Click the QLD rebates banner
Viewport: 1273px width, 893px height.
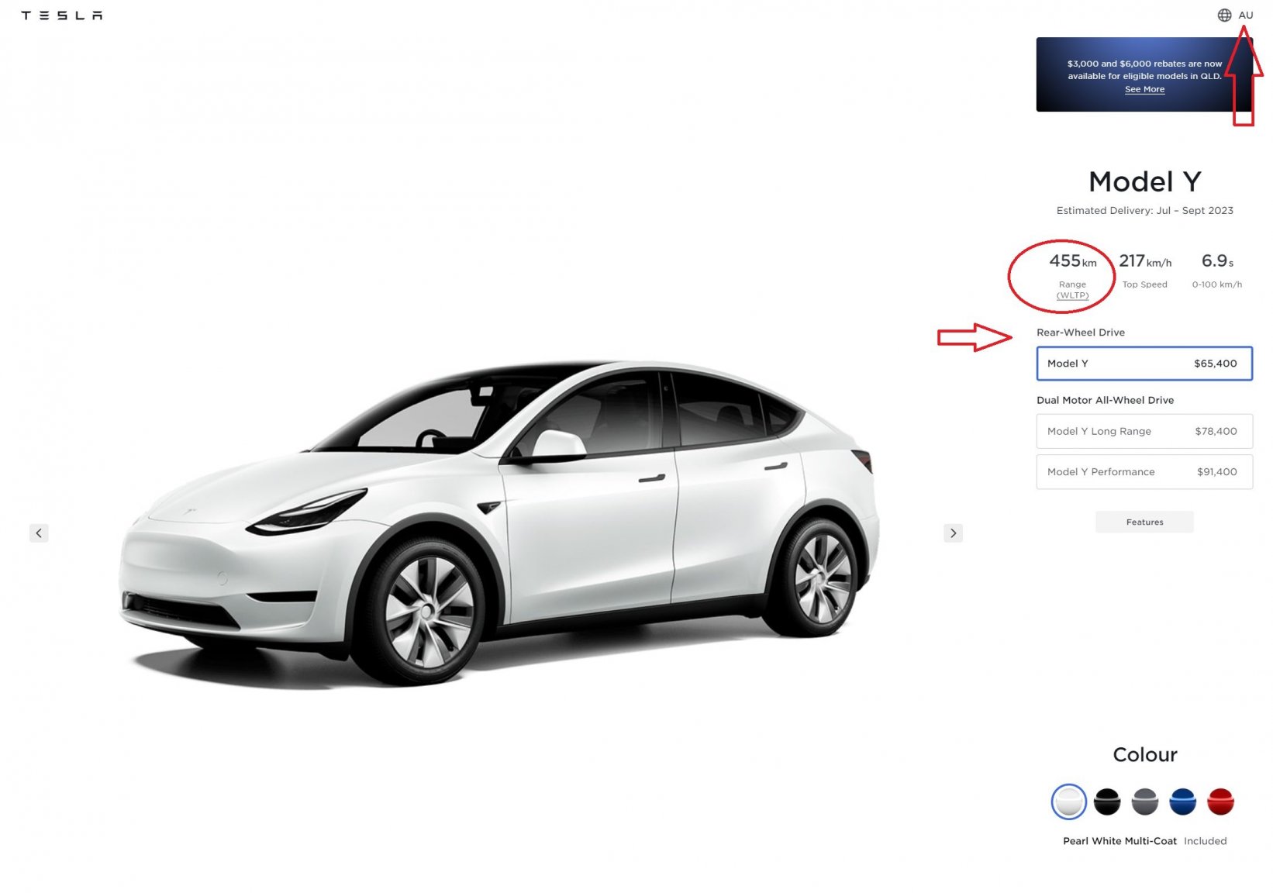click(1144, 74)
